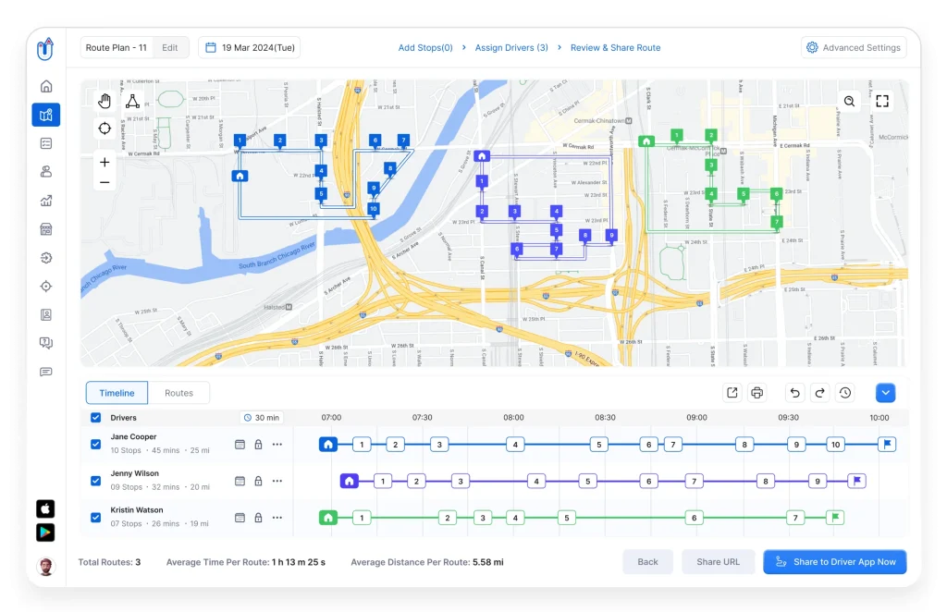Open the Apple App Store icon
947x612 pixels.
click(x=45, y=508)
